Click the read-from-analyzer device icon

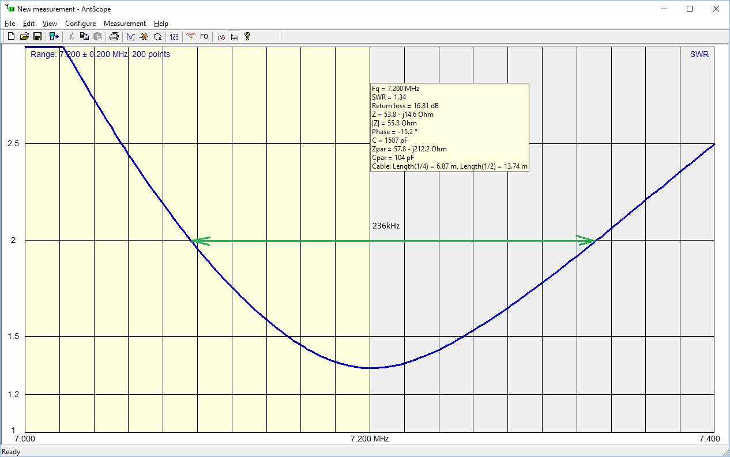click(x=54, y=37)
